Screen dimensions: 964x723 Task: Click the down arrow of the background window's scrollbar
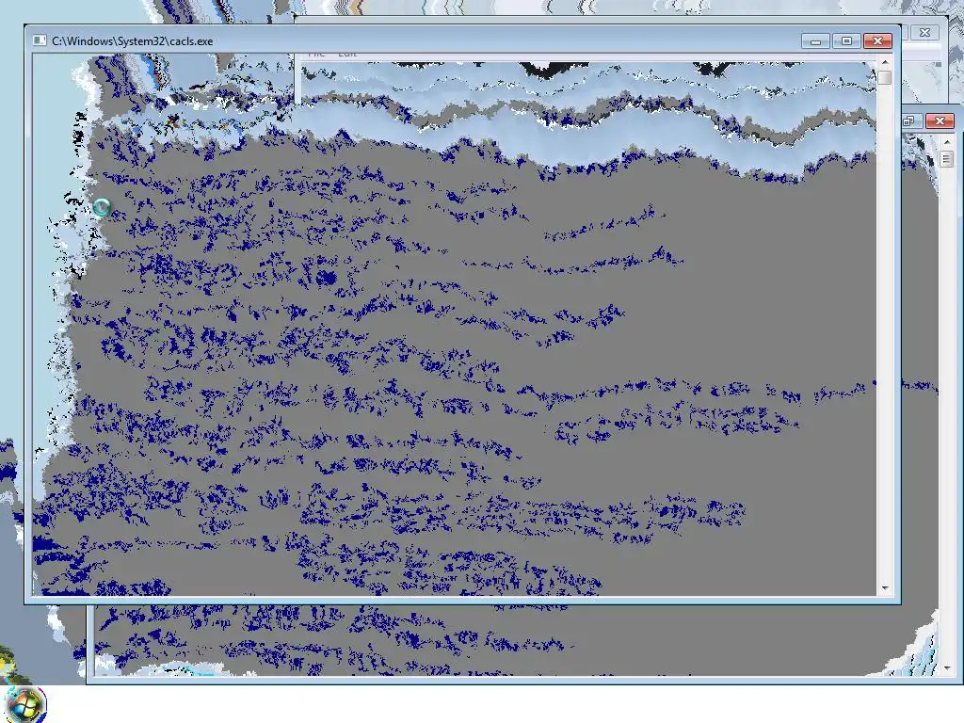pos(947,667)
